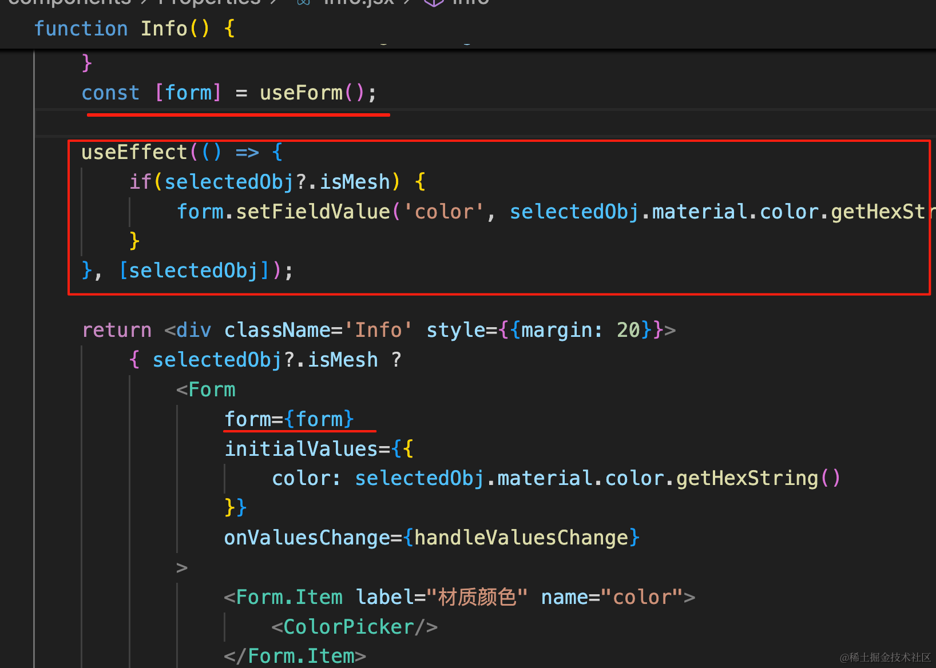Click 'useEffect' hook call
This screenshot has width=936, height=668.
pyautogui.click(x=134, y=152)
